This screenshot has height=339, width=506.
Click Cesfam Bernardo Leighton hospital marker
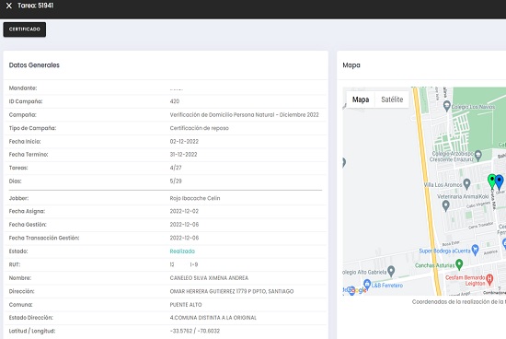point(489,279)
